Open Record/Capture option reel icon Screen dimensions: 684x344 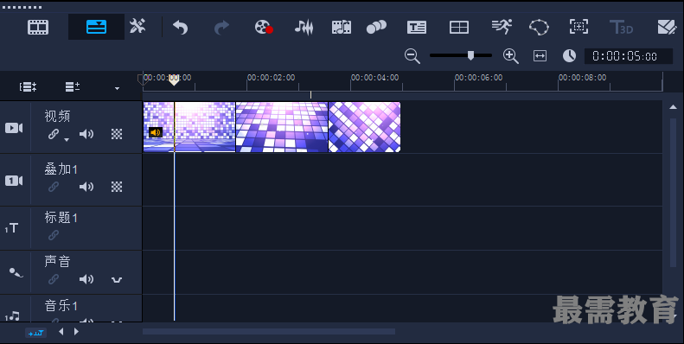[x=264, y=27]
